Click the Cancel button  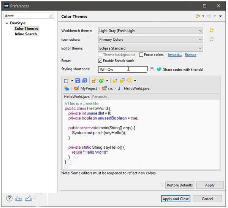point(207,199)
